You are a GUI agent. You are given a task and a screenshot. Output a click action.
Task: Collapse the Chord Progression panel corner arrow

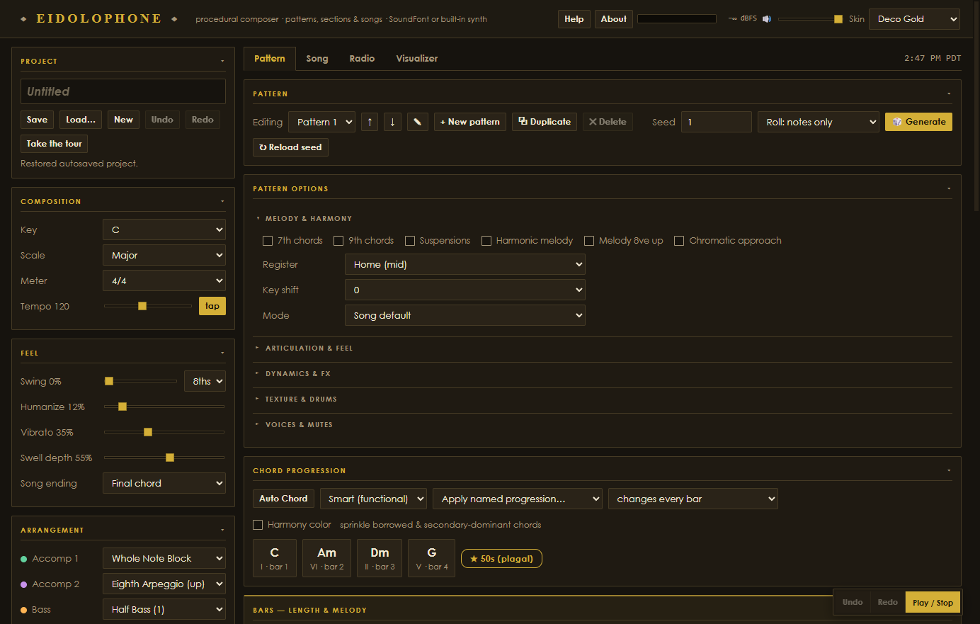click(949, 470)
